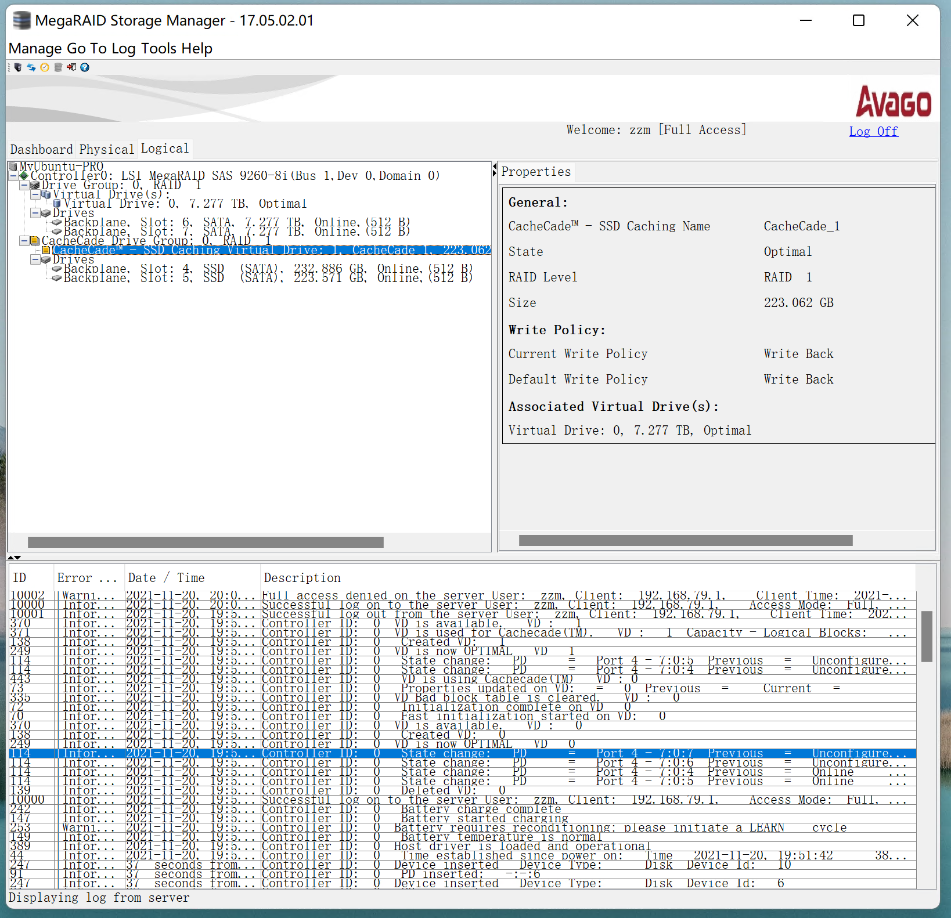Select Drives node icon under CacheCade Drive Group

[x=46, y=259]
